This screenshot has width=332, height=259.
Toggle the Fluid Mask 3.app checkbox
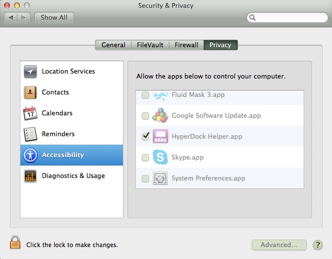click(145, 95)
